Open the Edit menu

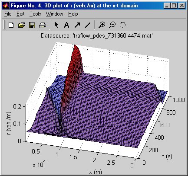coord(20,14)
